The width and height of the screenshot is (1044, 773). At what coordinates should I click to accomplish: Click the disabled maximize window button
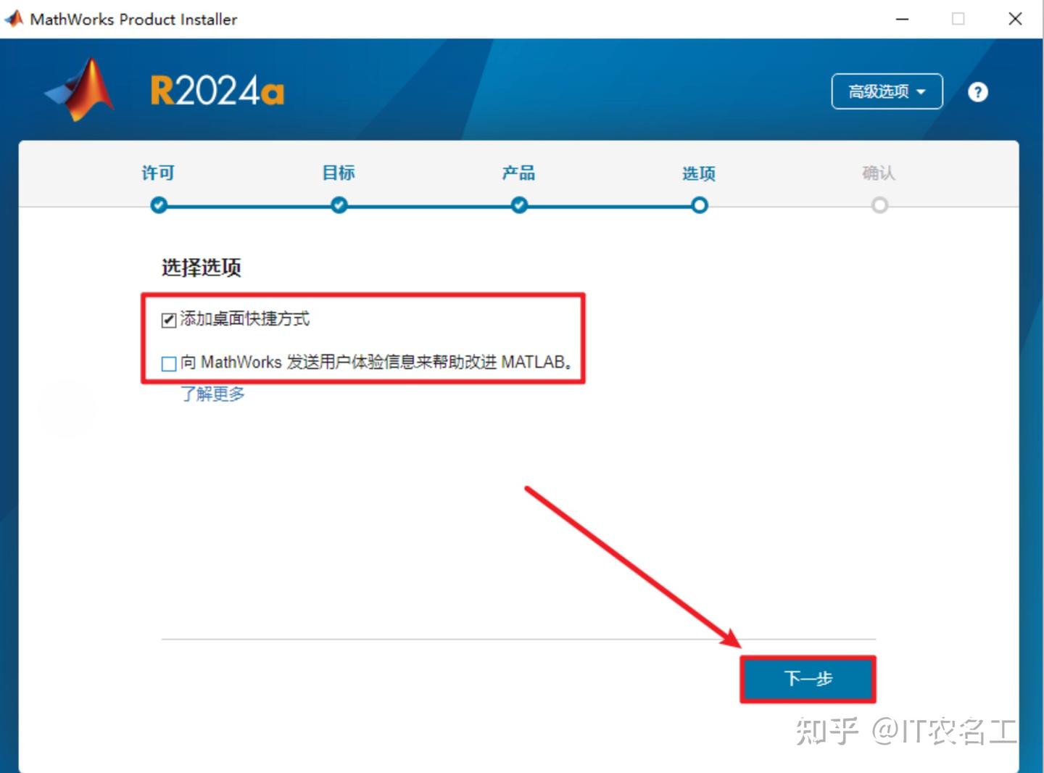tap(958, 19)
